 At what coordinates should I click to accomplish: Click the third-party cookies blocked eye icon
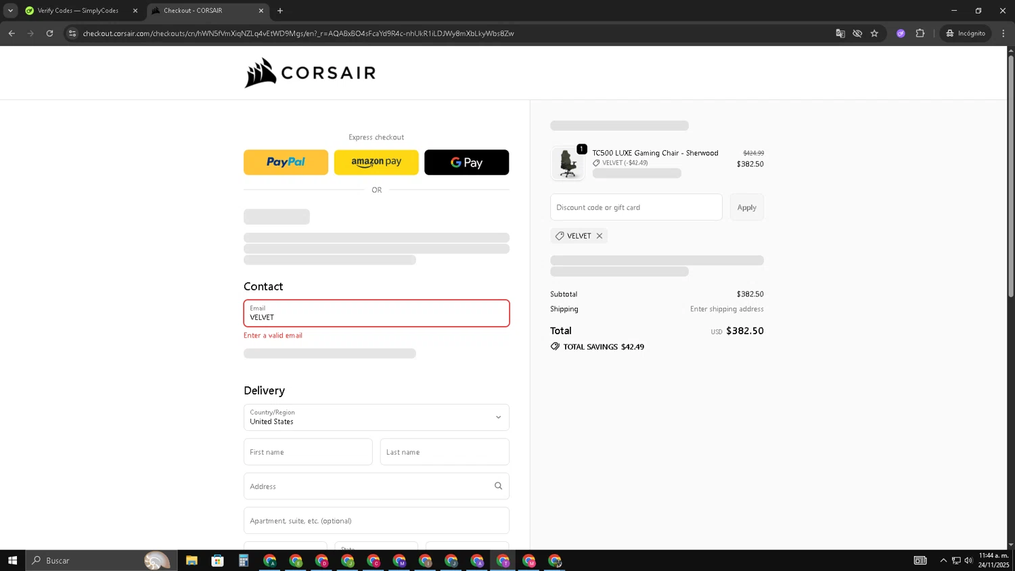[x=857, y=33]
